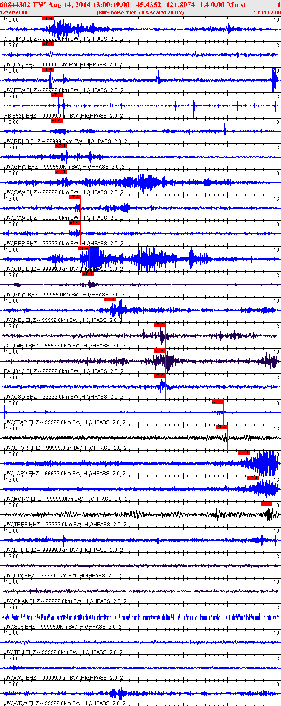Click the red pick flag on UW.JORV trace

pos(244,453)
